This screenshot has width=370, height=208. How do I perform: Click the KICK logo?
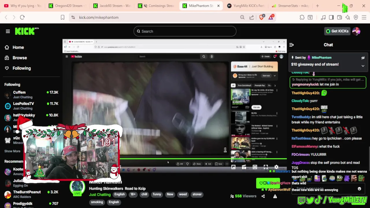27,31
